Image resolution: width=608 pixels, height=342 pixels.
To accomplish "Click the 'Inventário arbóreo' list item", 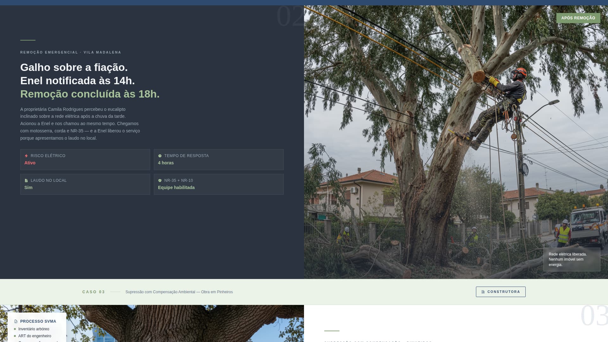I will coord(34,329).
